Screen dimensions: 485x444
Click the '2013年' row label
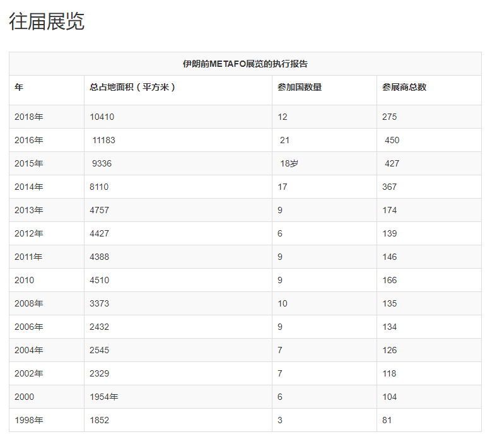click(29, 210)
